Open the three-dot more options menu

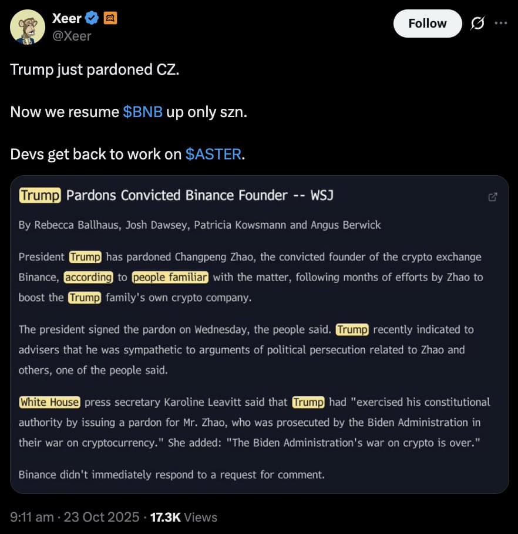coord(500,24)
